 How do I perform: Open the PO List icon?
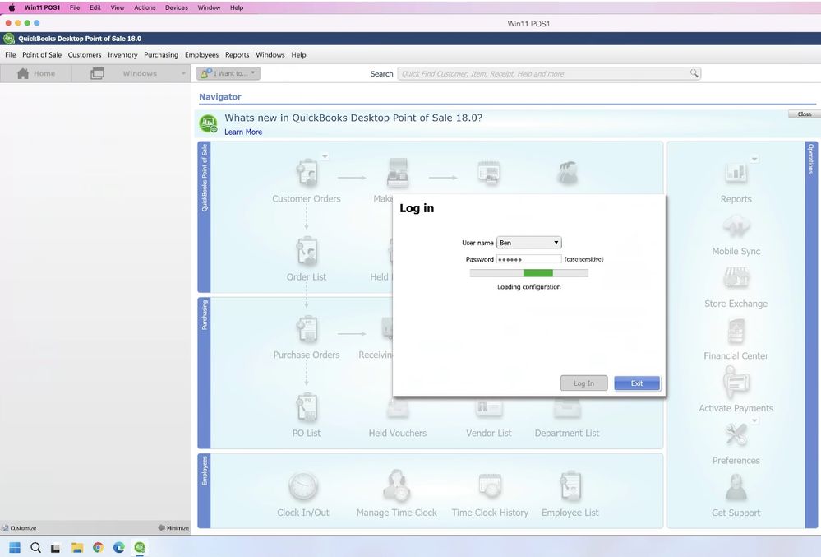coord(307,407)
